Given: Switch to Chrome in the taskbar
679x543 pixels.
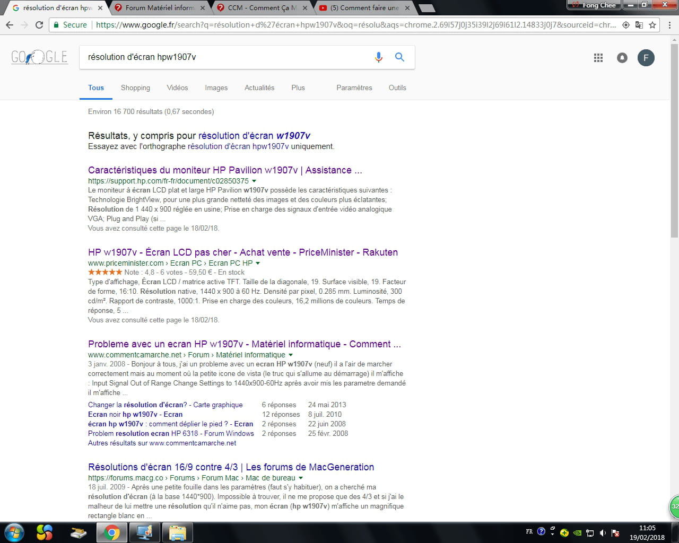Looking at the screenshot, I should (111, 532).
